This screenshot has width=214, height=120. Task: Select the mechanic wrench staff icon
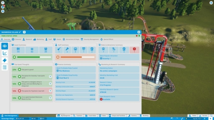pos(67,50)
